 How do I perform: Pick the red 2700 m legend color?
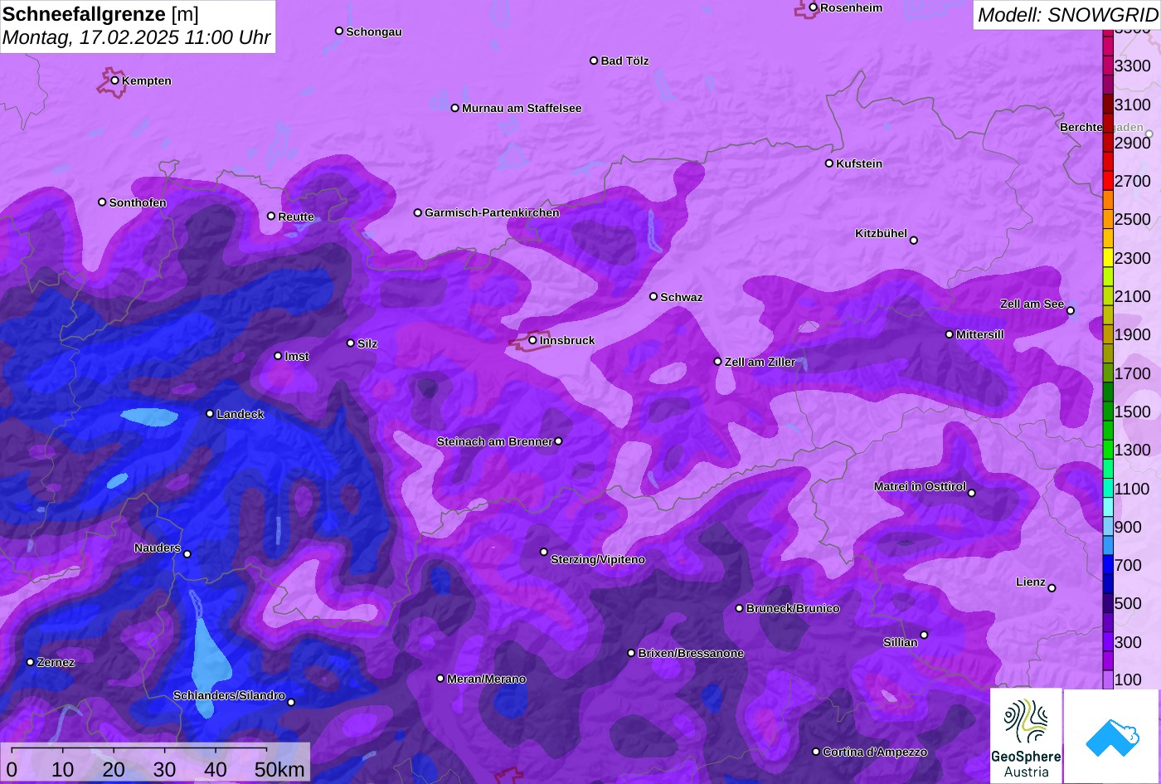pyautogui.click(x=1107, y=181)
